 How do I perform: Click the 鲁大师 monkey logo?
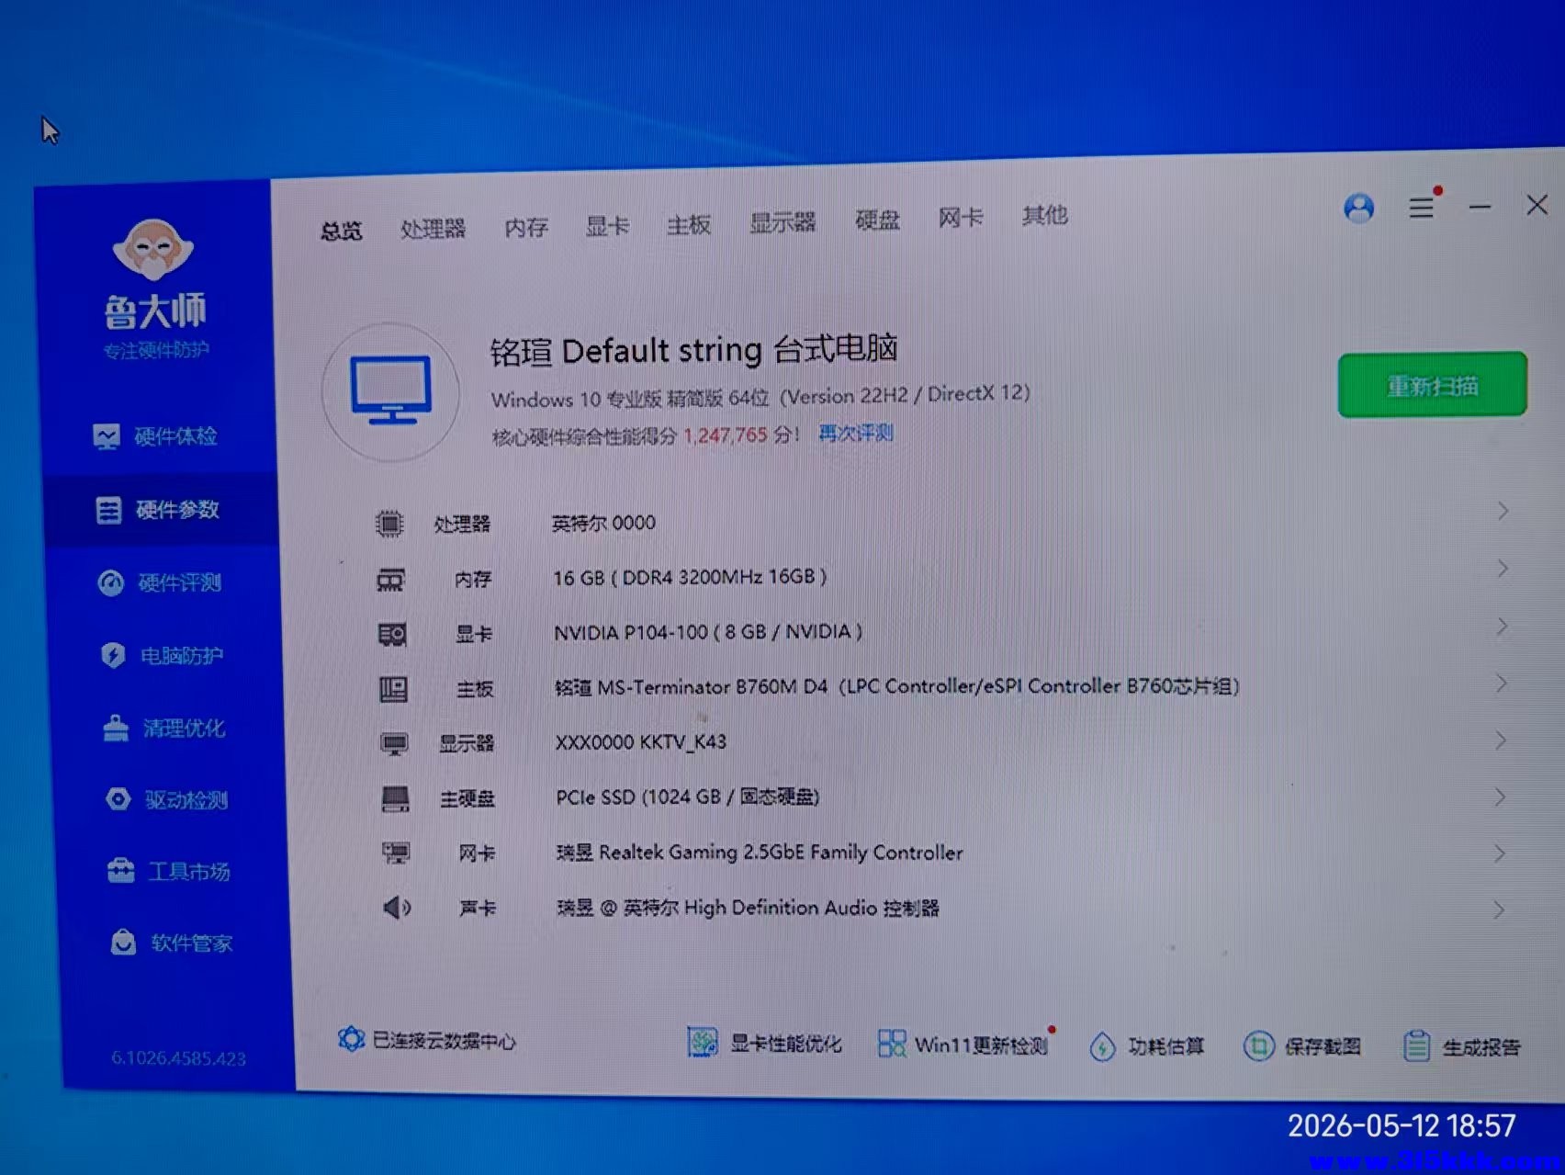coord(152,250)
